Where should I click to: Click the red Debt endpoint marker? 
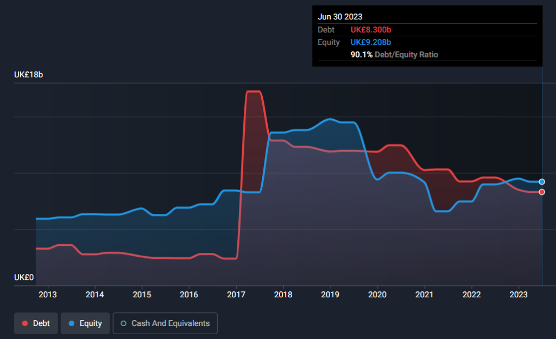(x=542, y=192)
